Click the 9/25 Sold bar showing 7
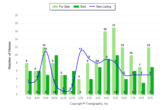 152,81
